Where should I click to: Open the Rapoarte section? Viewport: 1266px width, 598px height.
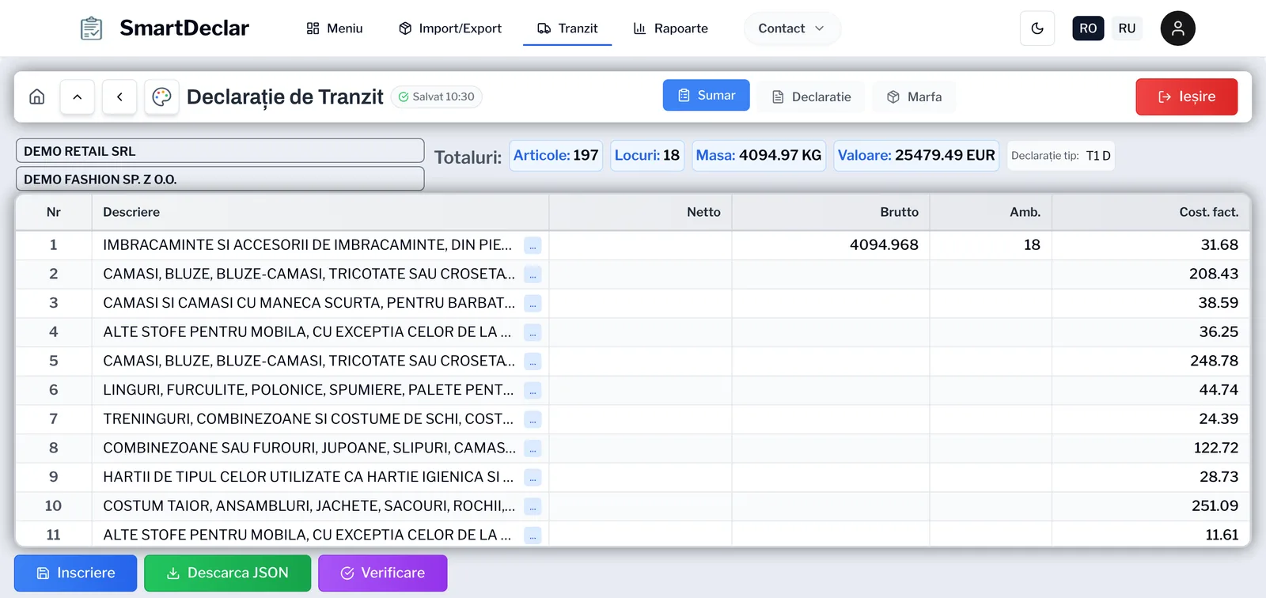[x=671, y=28]
